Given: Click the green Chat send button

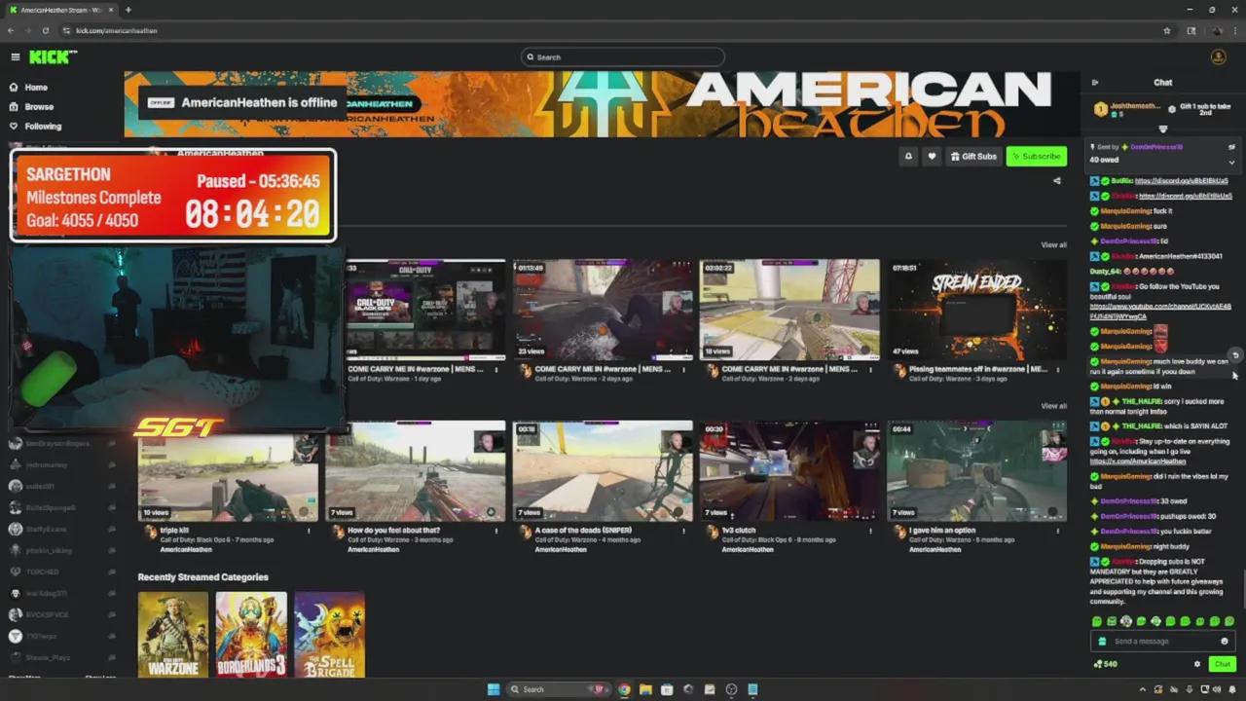Looking at the screenshot, I should point(1222,664).
